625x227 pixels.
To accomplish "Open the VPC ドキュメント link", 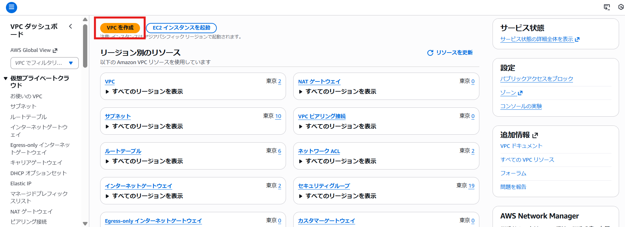I will coord(521,146).
